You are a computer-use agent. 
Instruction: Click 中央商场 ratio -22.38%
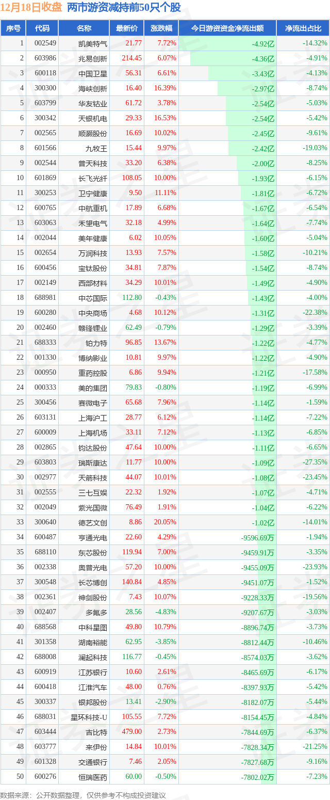315,313
